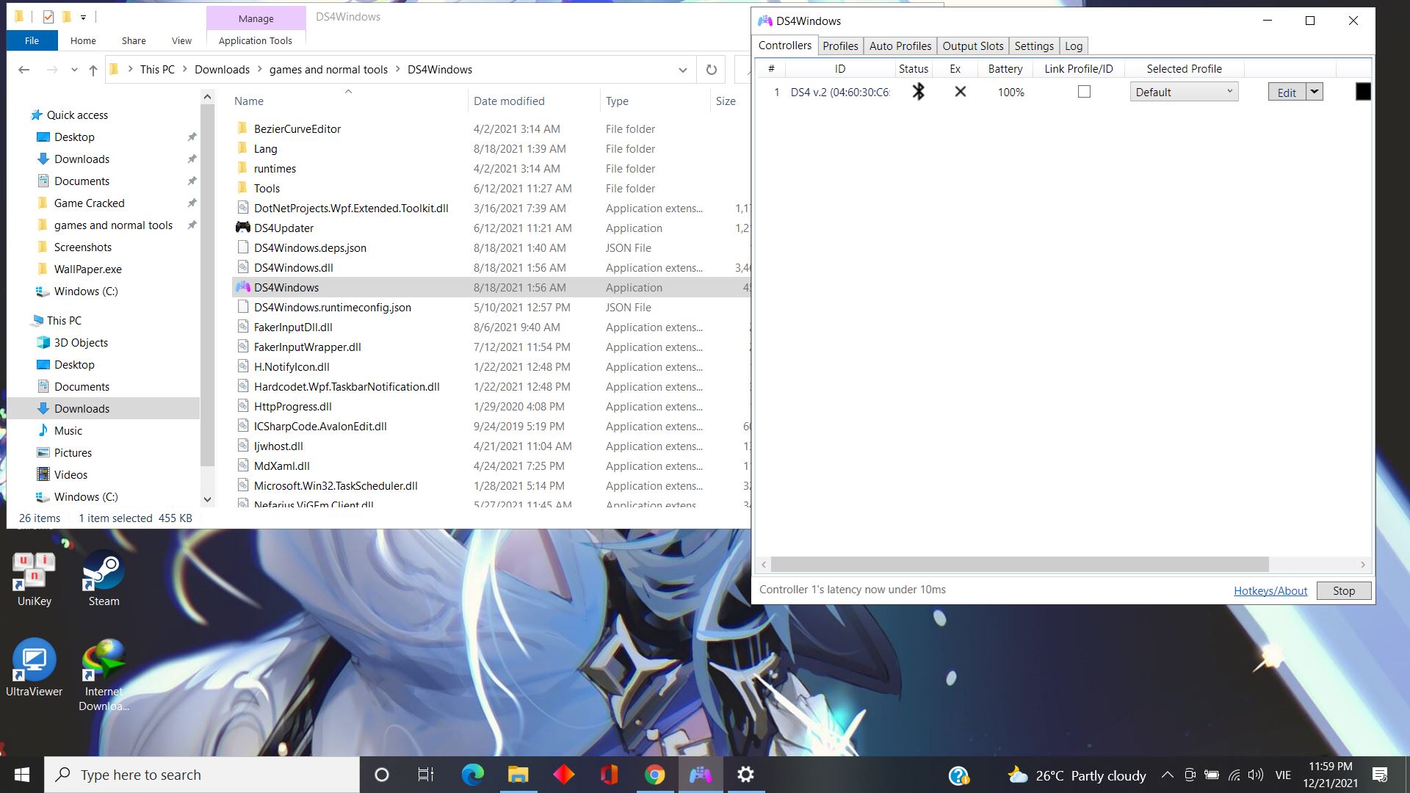
Task: Open the volume icon in system tray
Action: [1255, 775]
